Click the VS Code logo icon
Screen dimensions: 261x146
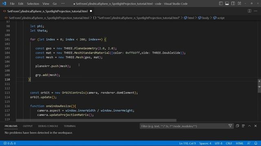(4, 4)
